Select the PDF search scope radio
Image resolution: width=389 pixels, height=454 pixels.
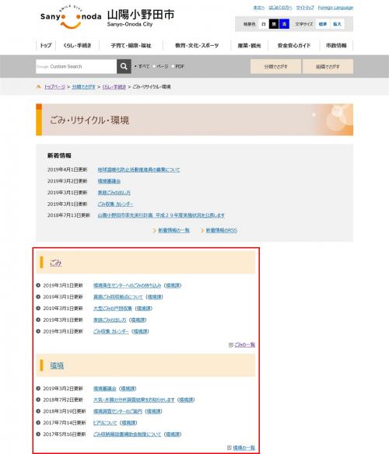173,66
